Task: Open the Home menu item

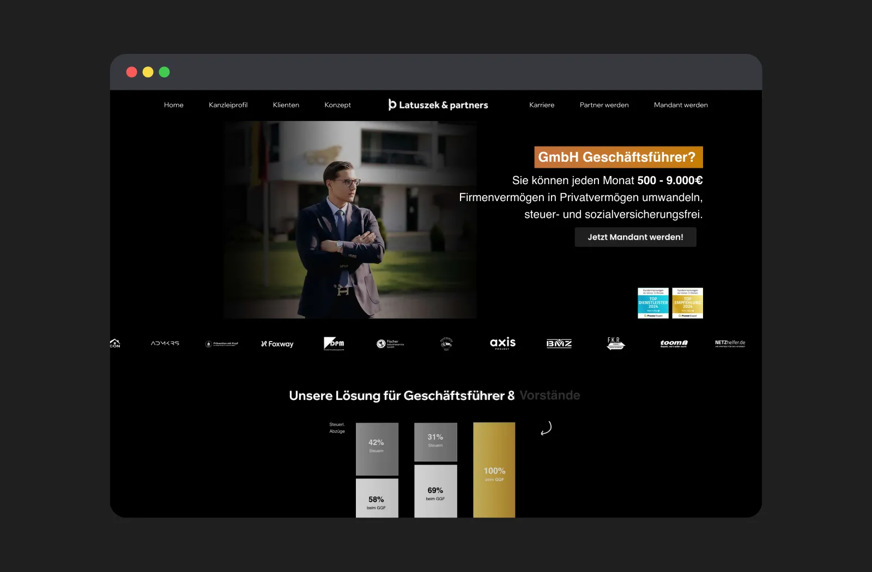Action: (x=174, y=105)
